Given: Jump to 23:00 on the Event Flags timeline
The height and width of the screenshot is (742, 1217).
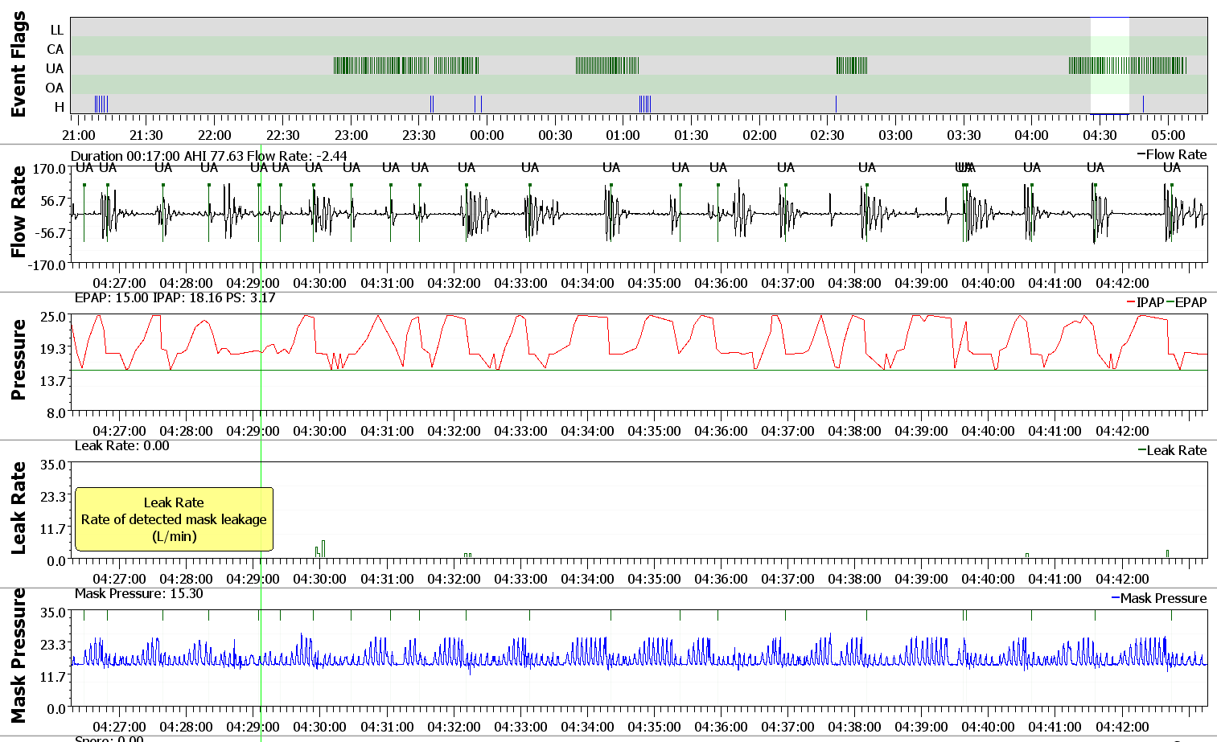Looking at the screenshot, I should (x=352, y=135).
